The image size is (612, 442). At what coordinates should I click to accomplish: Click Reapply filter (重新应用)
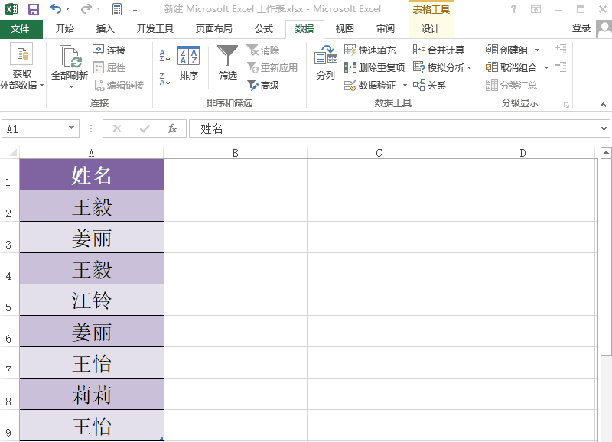click(272, 67)
